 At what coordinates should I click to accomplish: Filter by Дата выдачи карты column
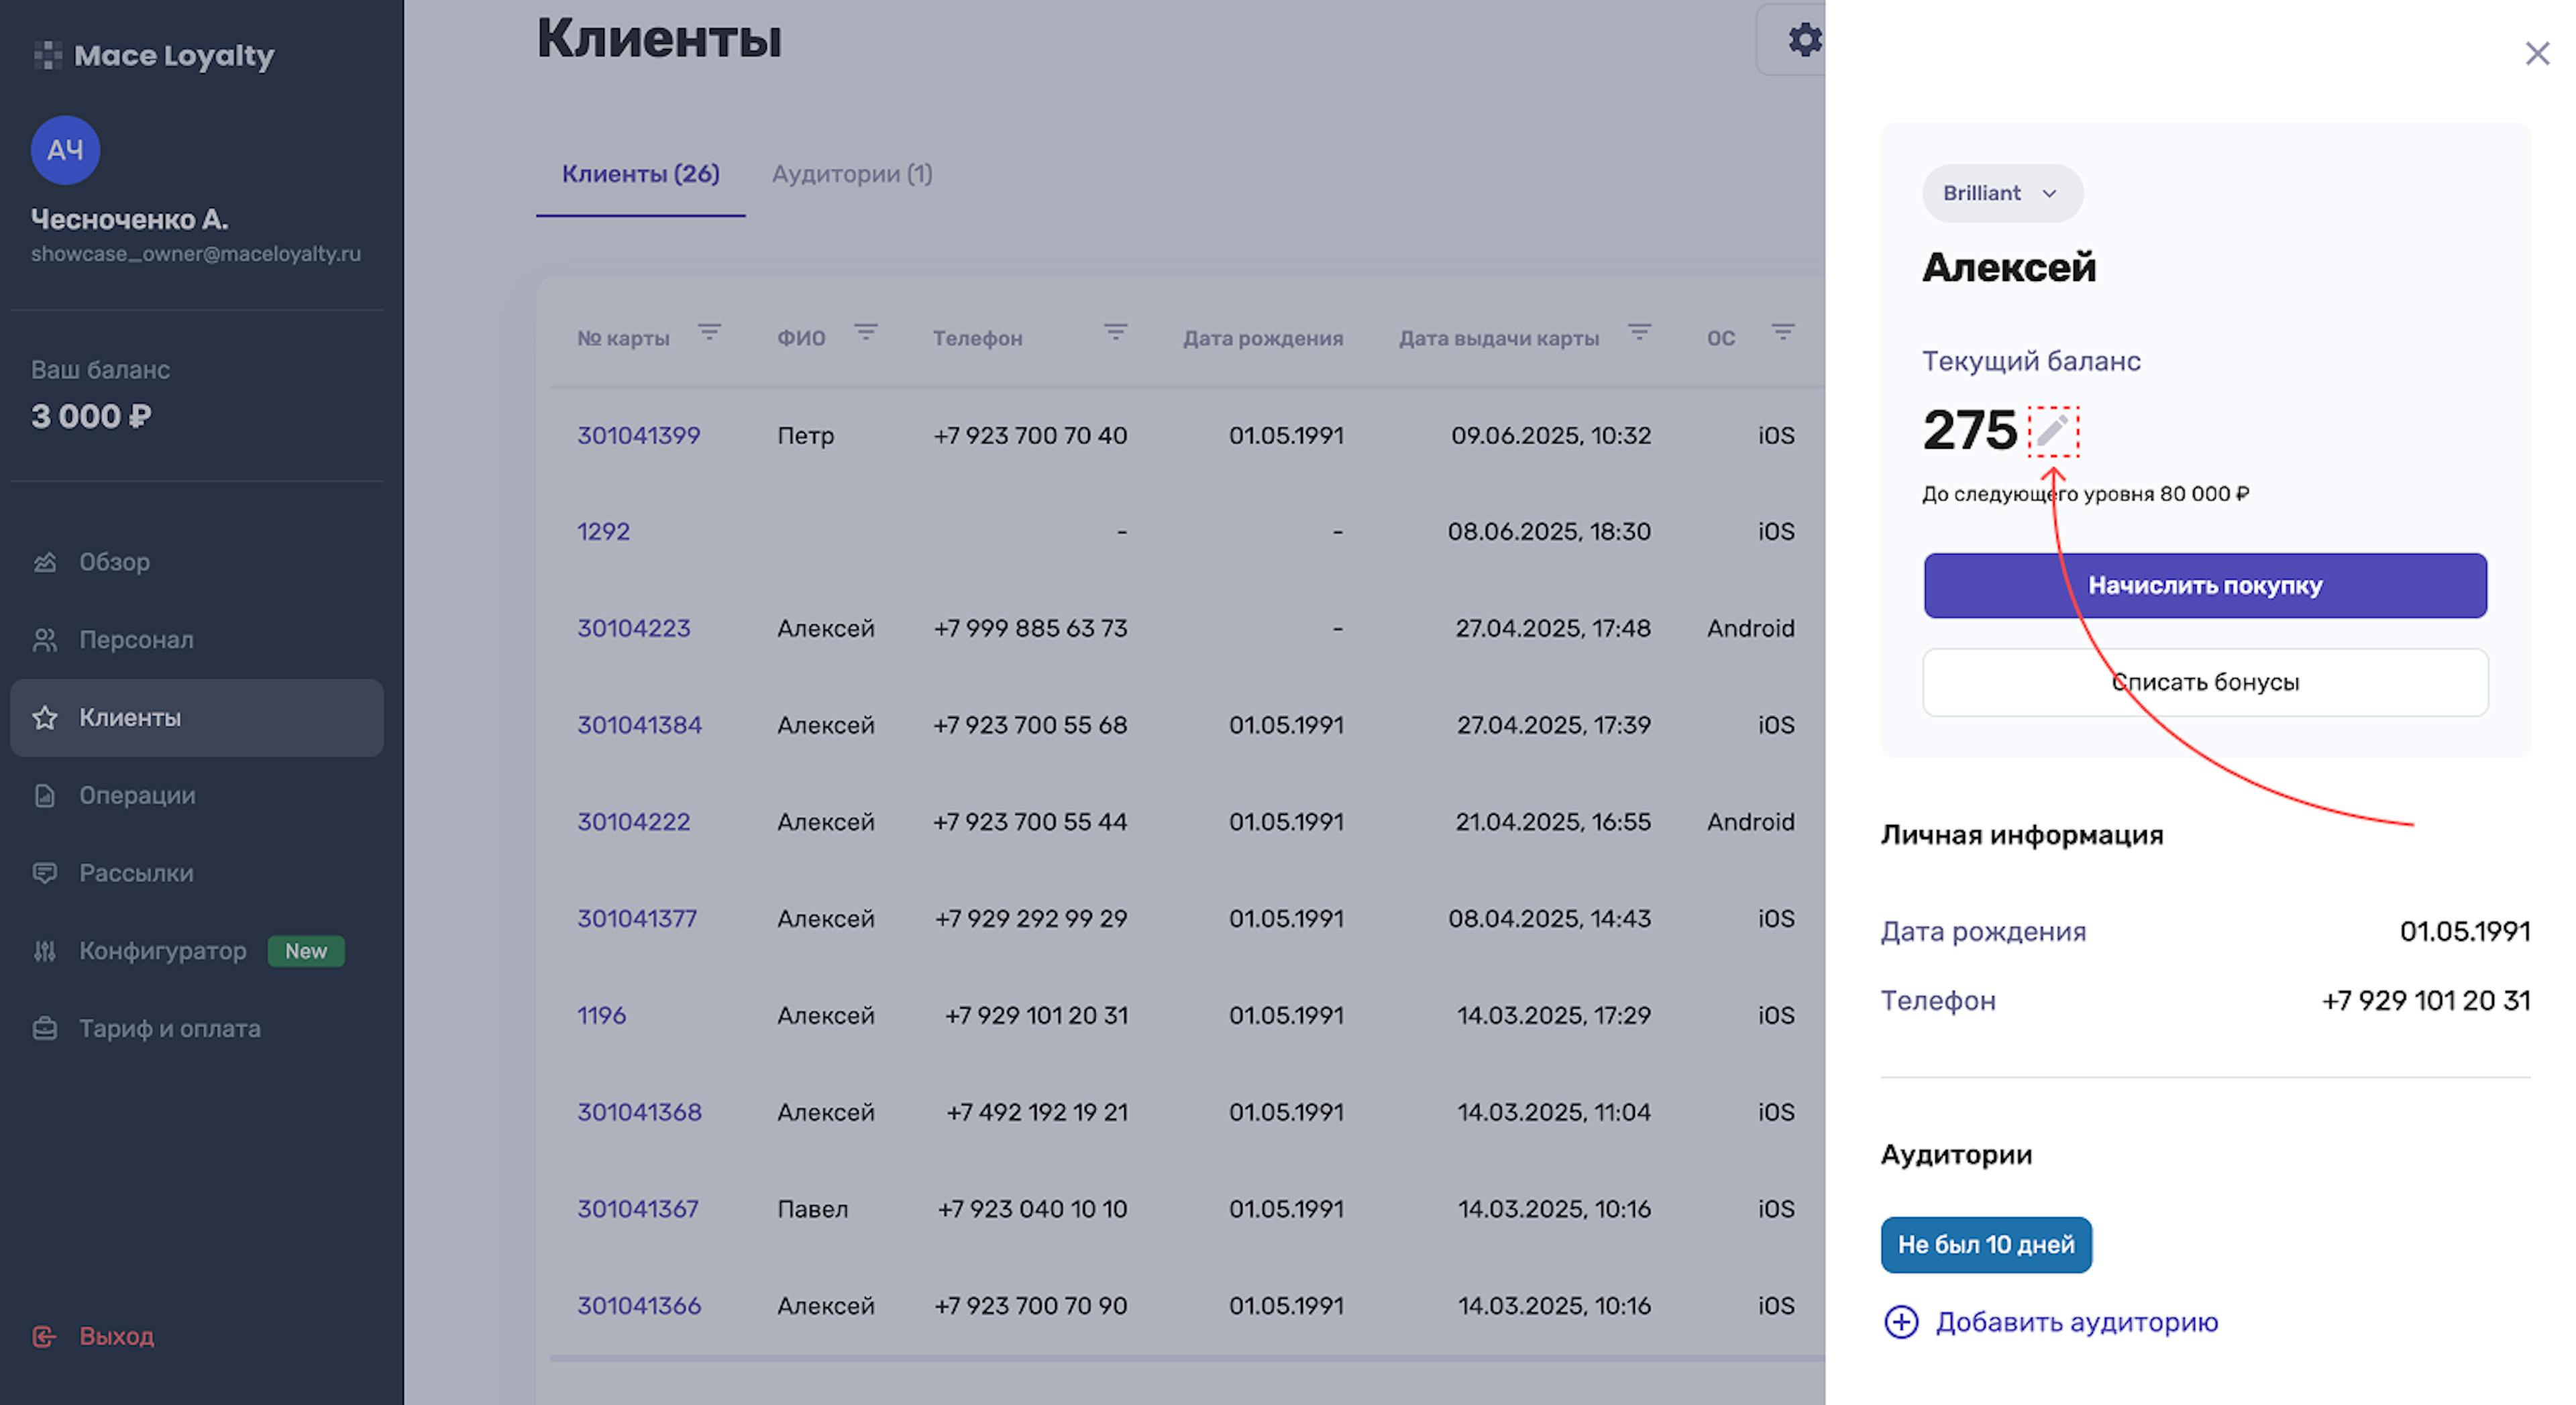pos(1639,332)
